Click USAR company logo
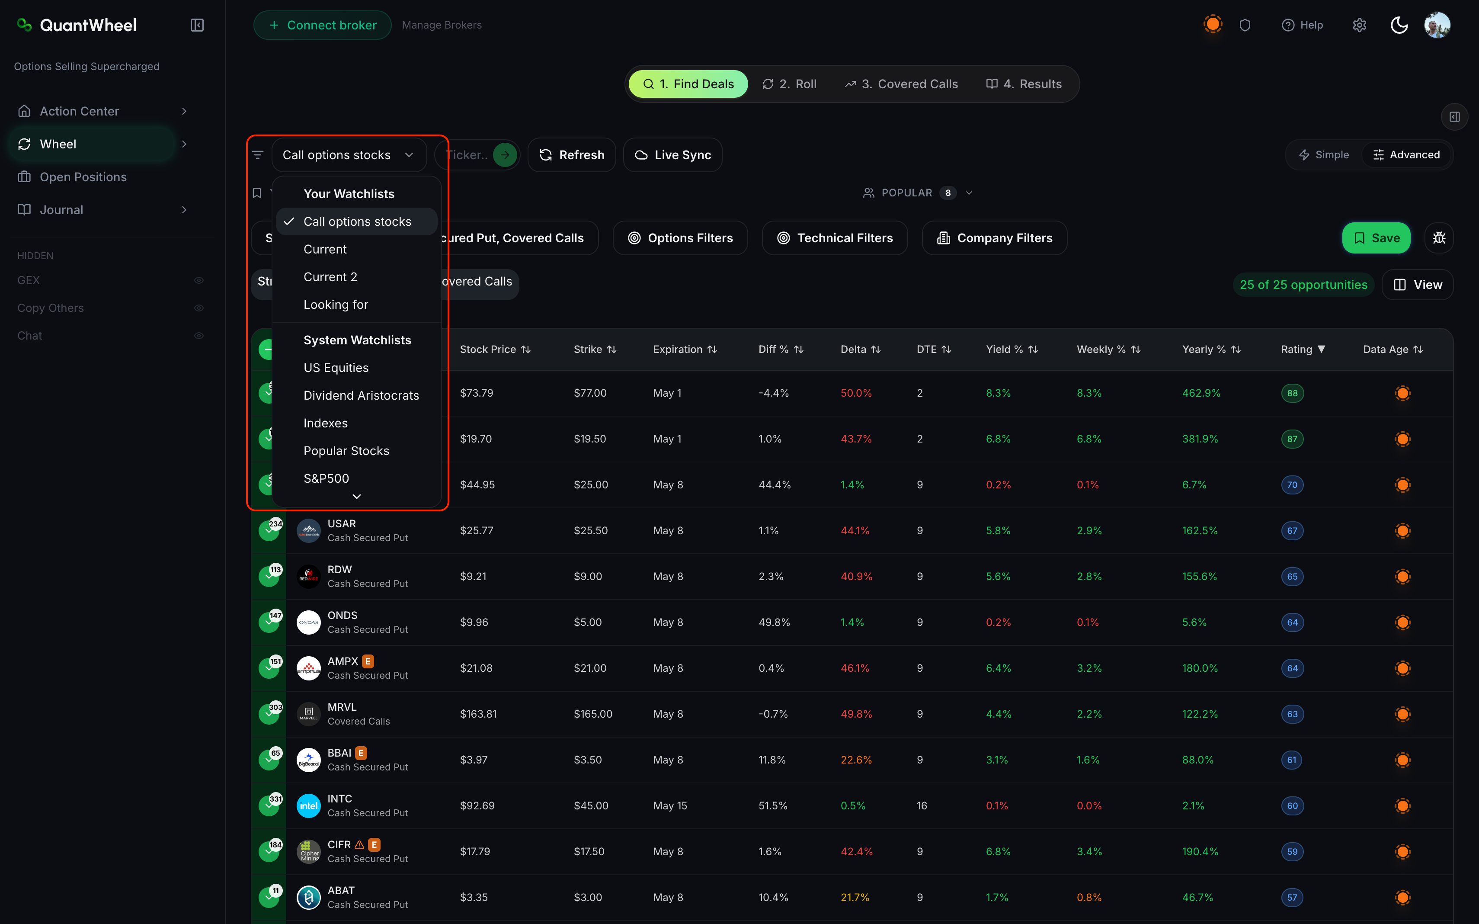This screenshot has height=924, width=1479. (x=308, y=530)
